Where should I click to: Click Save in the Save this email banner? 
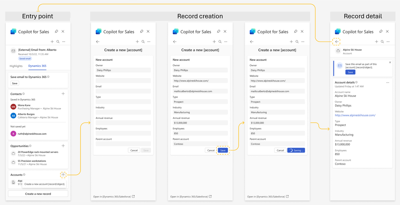(x=350, y=72)
